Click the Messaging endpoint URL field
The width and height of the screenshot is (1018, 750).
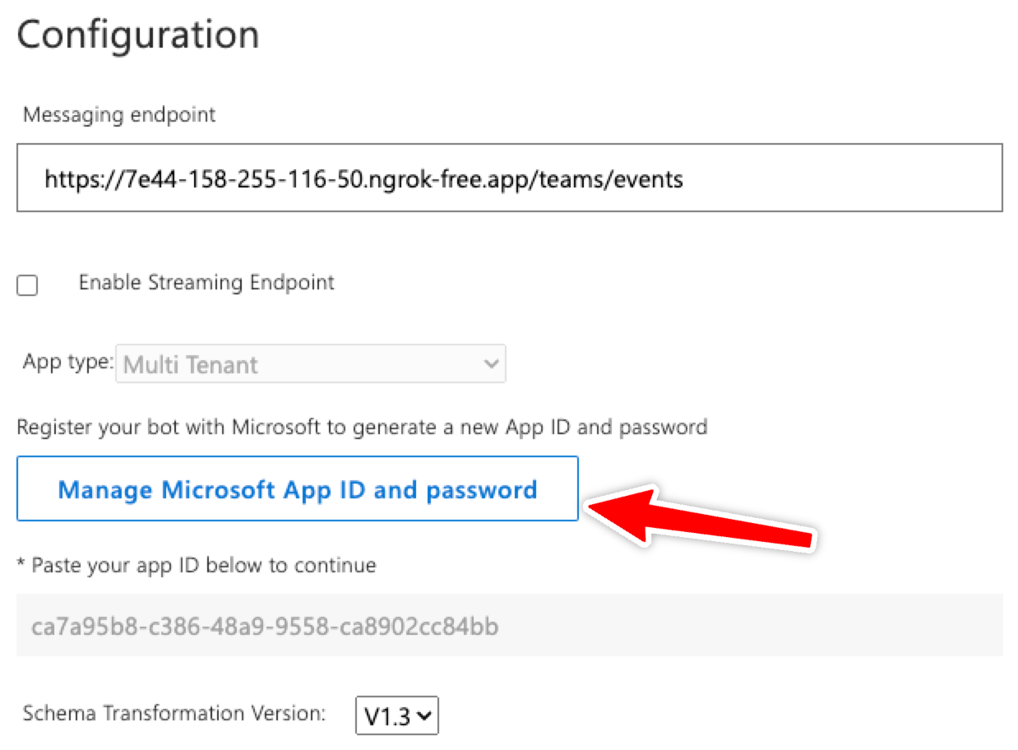(509, 178)
